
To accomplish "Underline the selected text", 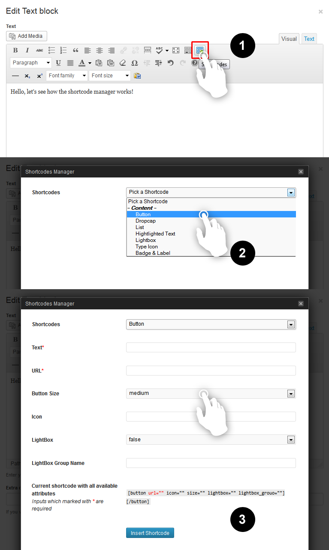I will 58,63.
